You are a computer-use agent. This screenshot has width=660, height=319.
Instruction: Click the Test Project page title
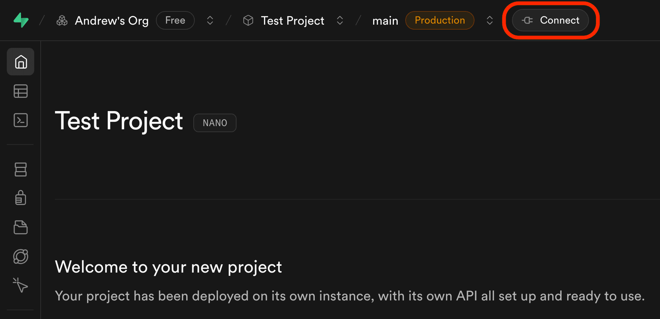[x=119, y=121]
